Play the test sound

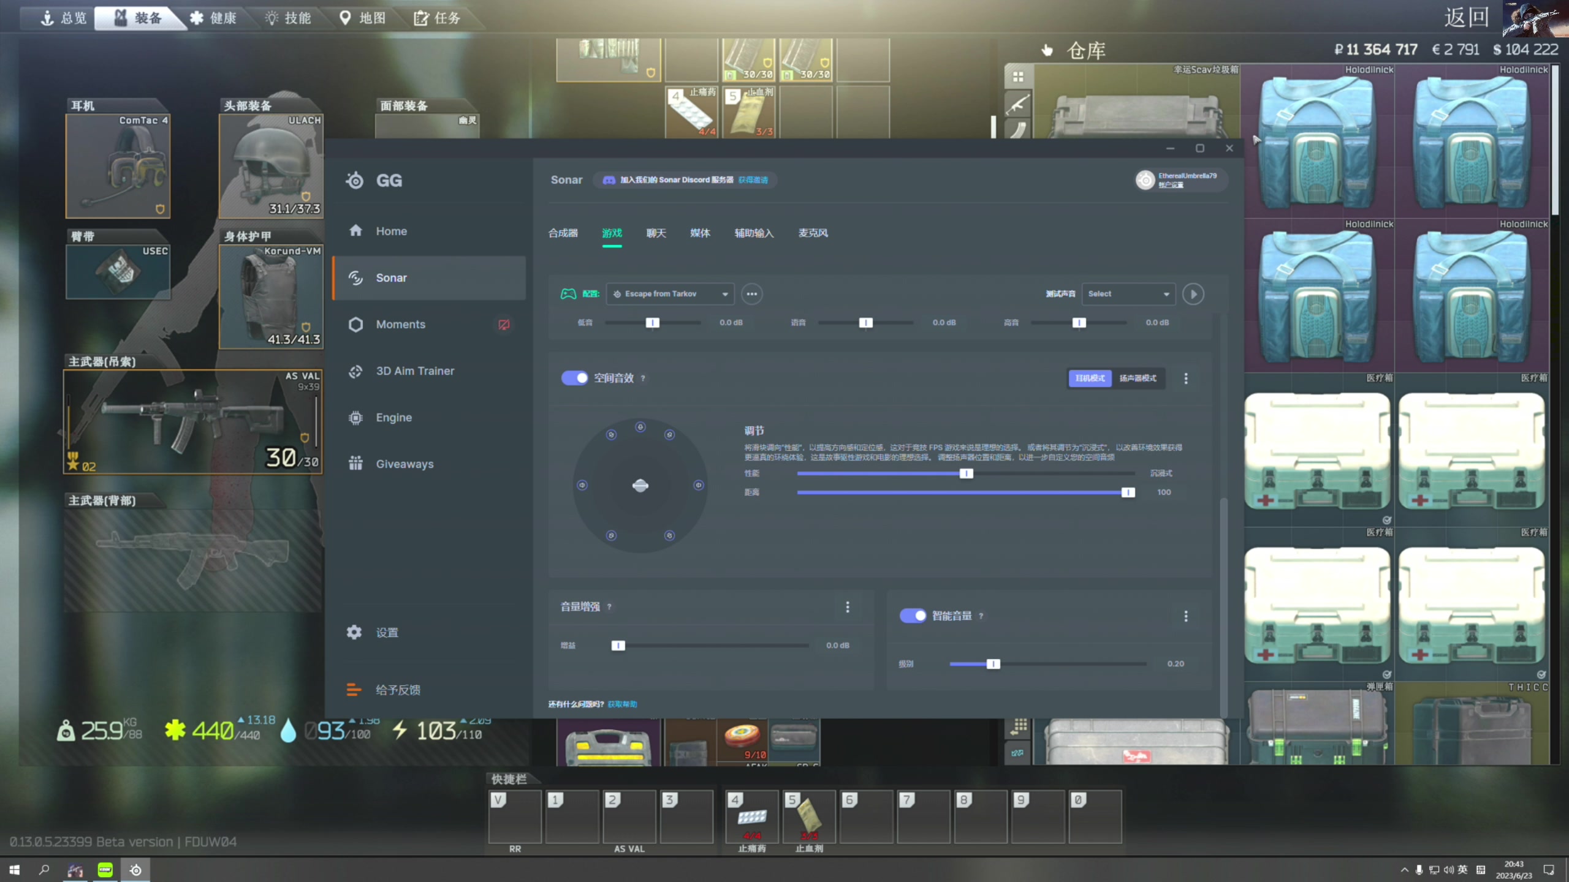click(1193, 294)
